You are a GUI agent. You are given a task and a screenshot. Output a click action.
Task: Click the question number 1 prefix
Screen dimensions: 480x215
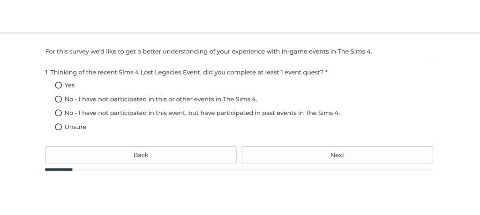tap(47, 72)
